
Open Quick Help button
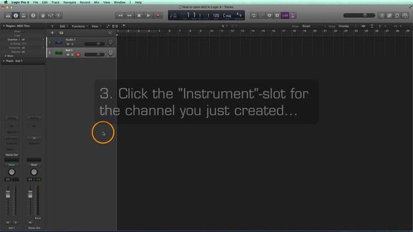tap(33, 15)
